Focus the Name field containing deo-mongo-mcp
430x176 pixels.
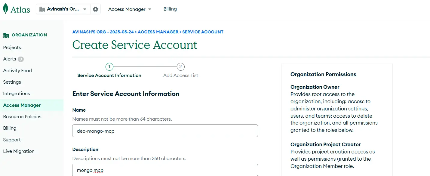[x=165, y=131]
